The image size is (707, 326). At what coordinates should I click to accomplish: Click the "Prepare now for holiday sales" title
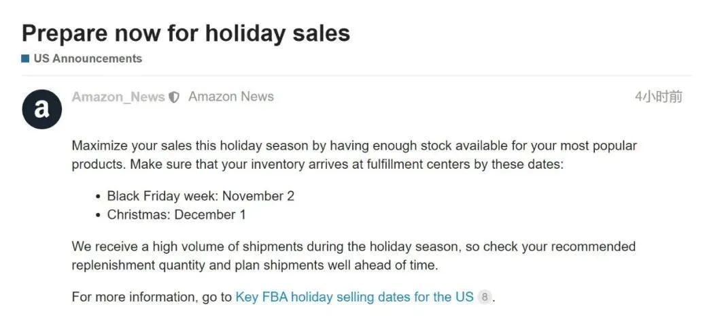(186, 33)
